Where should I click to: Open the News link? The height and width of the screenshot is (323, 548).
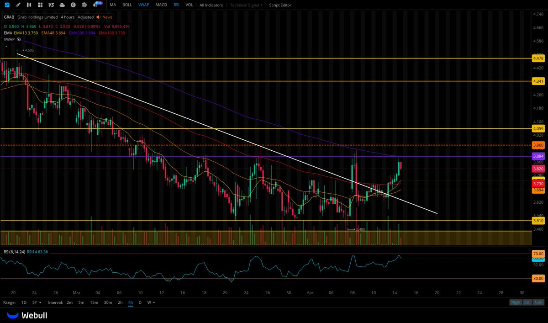(107, 17)
